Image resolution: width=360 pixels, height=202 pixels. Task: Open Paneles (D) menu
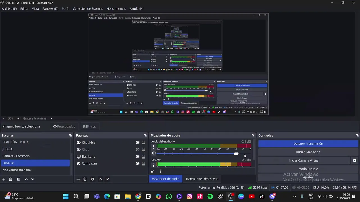click(x=50, y=9)
